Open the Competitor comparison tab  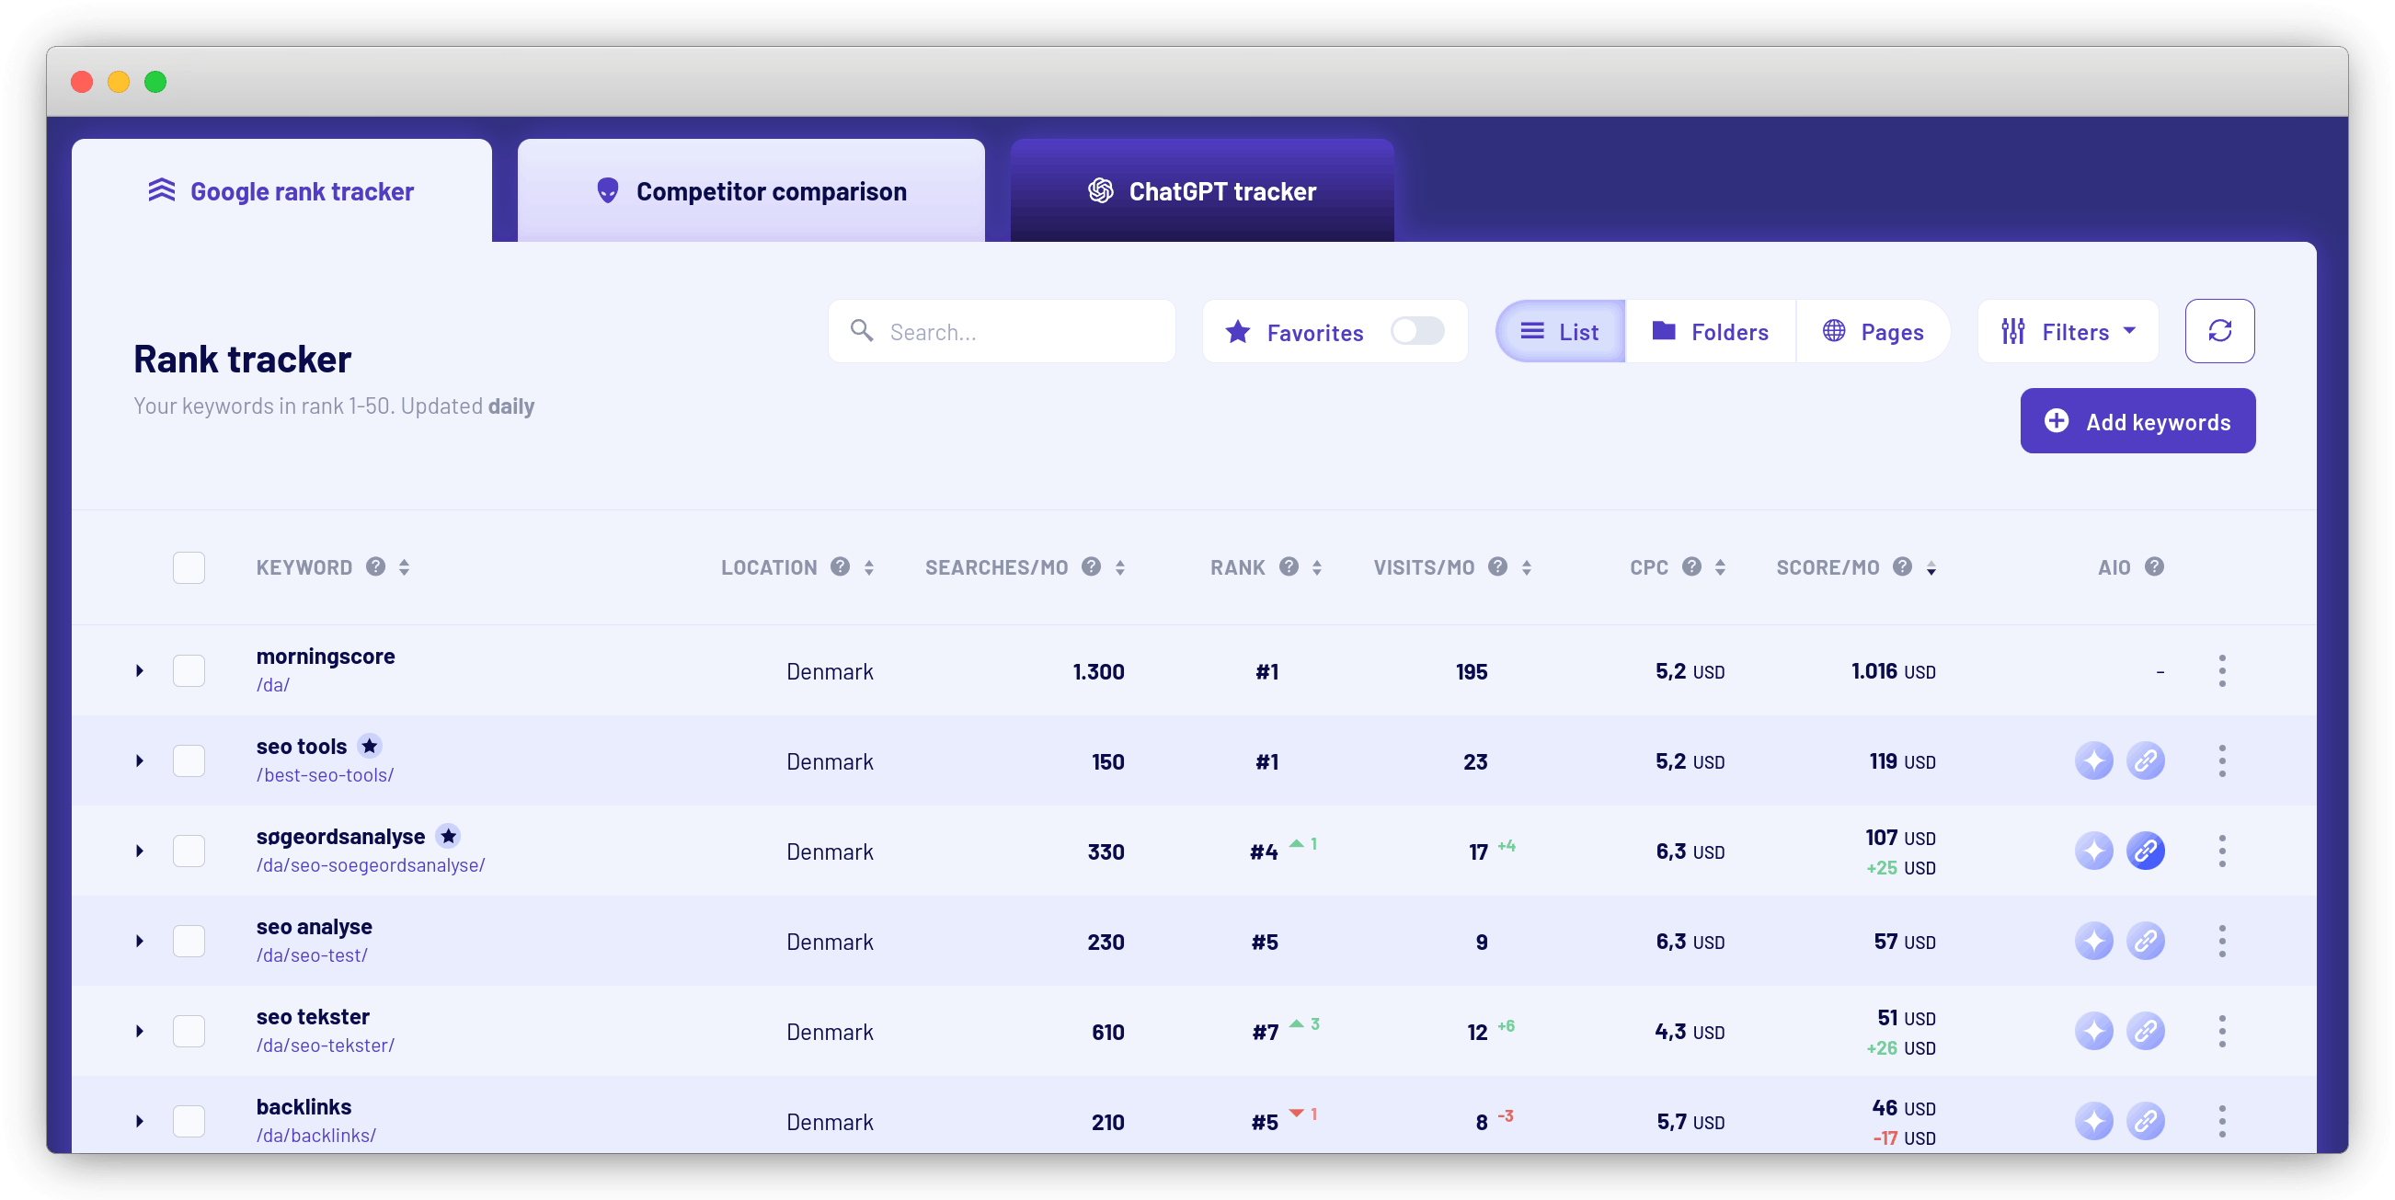coord(751,190)
